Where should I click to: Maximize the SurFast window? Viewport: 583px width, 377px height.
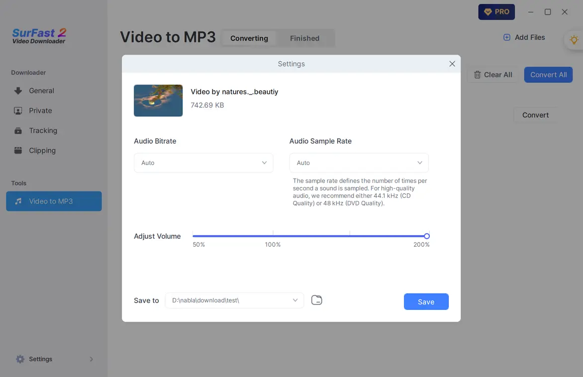point(548,12)
